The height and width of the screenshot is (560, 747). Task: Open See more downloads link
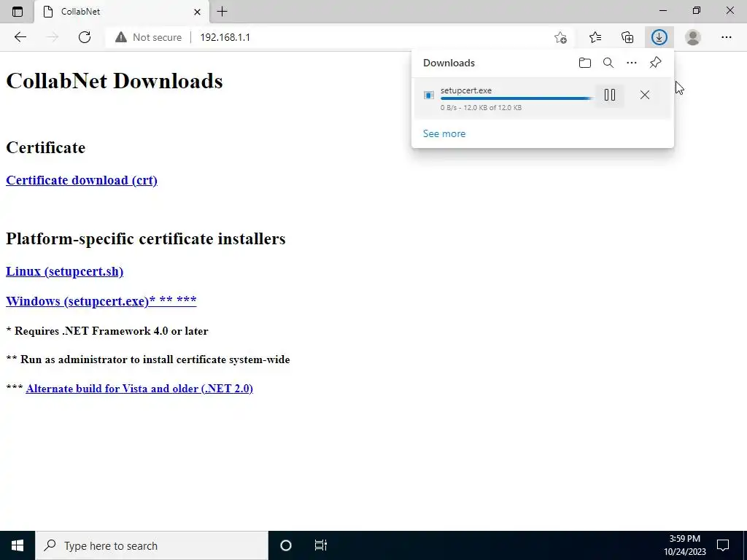coord(444,134)
